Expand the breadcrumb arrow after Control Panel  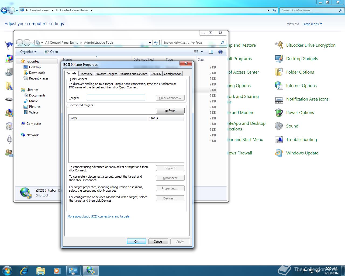click(52, 10)
